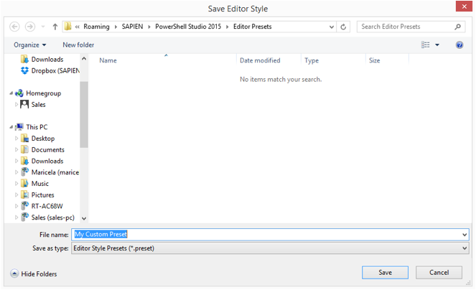Click navigation pane scroll up arrow
Screen dimensions: 476x290
(x=84, y=59)
